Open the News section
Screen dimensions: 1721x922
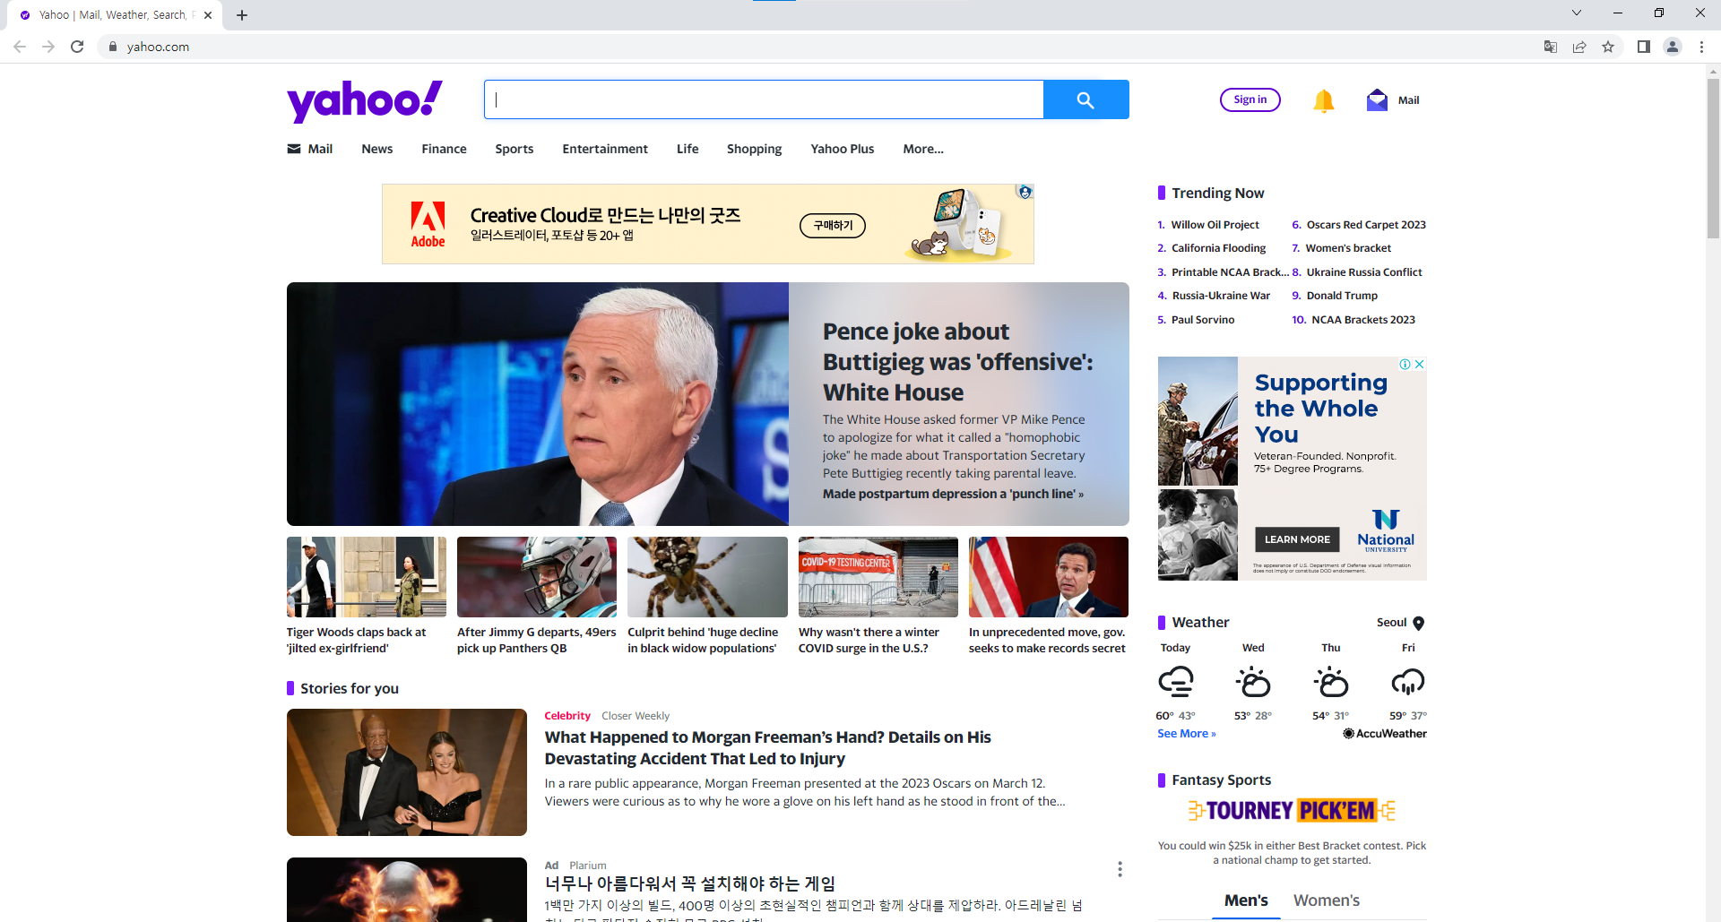377,150
